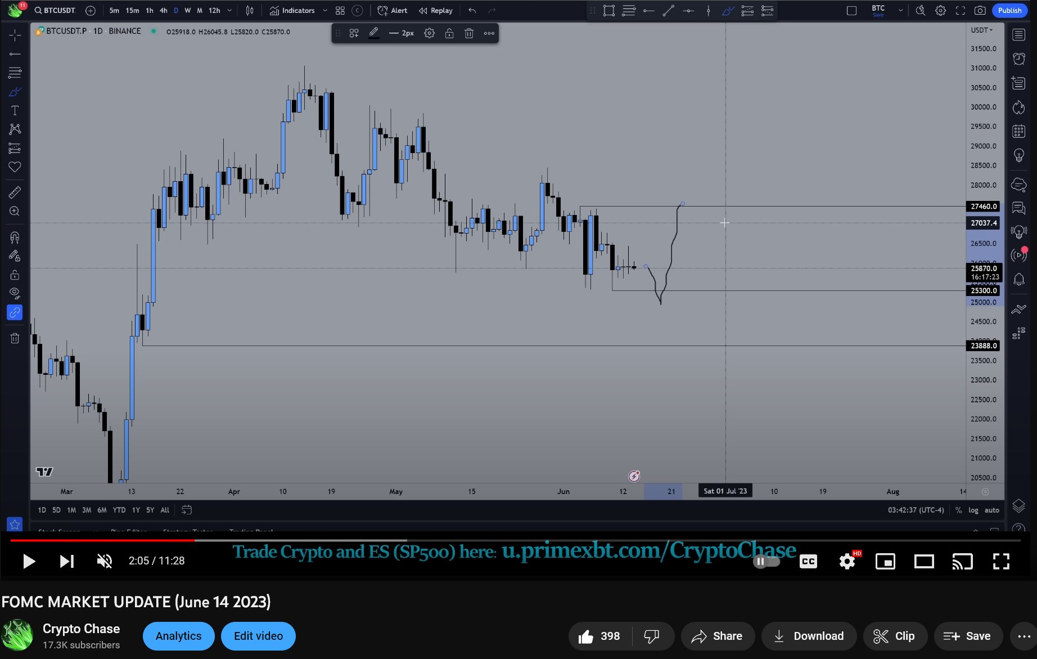This screenshot has height=659, width=1037.
Task: Start bar Replay mode
Action: click(x=435, y=10)
